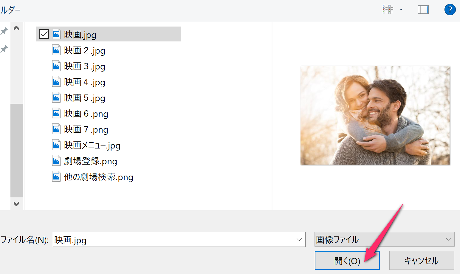The width and height of the screenshot is (460, 274).
Task: Click the icon next to 映画 6 .png
Action: (x=56, y=113)
